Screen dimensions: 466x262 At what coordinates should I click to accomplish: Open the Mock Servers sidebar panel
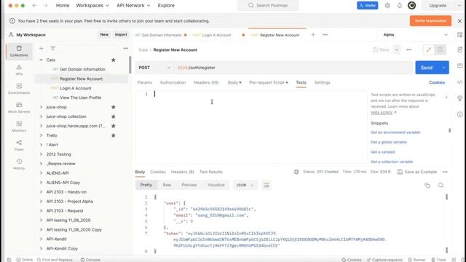pyautogui.click(x=19, y=108)
